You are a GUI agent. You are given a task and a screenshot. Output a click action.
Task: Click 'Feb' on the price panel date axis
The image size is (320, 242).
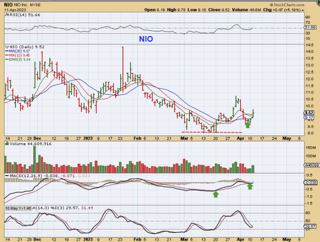coord(137,138)
